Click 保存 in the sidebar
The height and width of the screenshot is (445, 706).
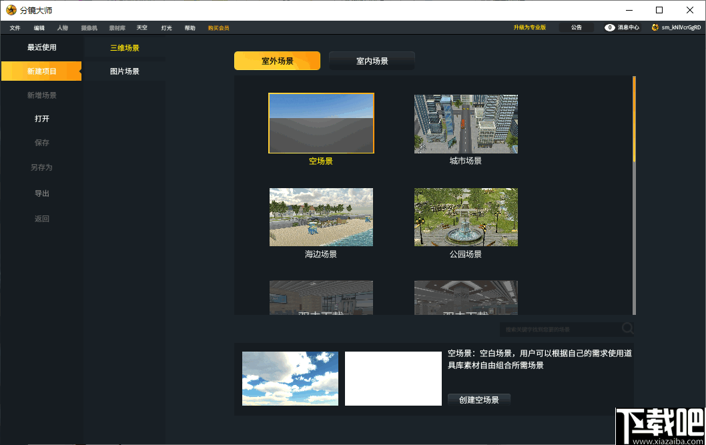tap(41, 143)
